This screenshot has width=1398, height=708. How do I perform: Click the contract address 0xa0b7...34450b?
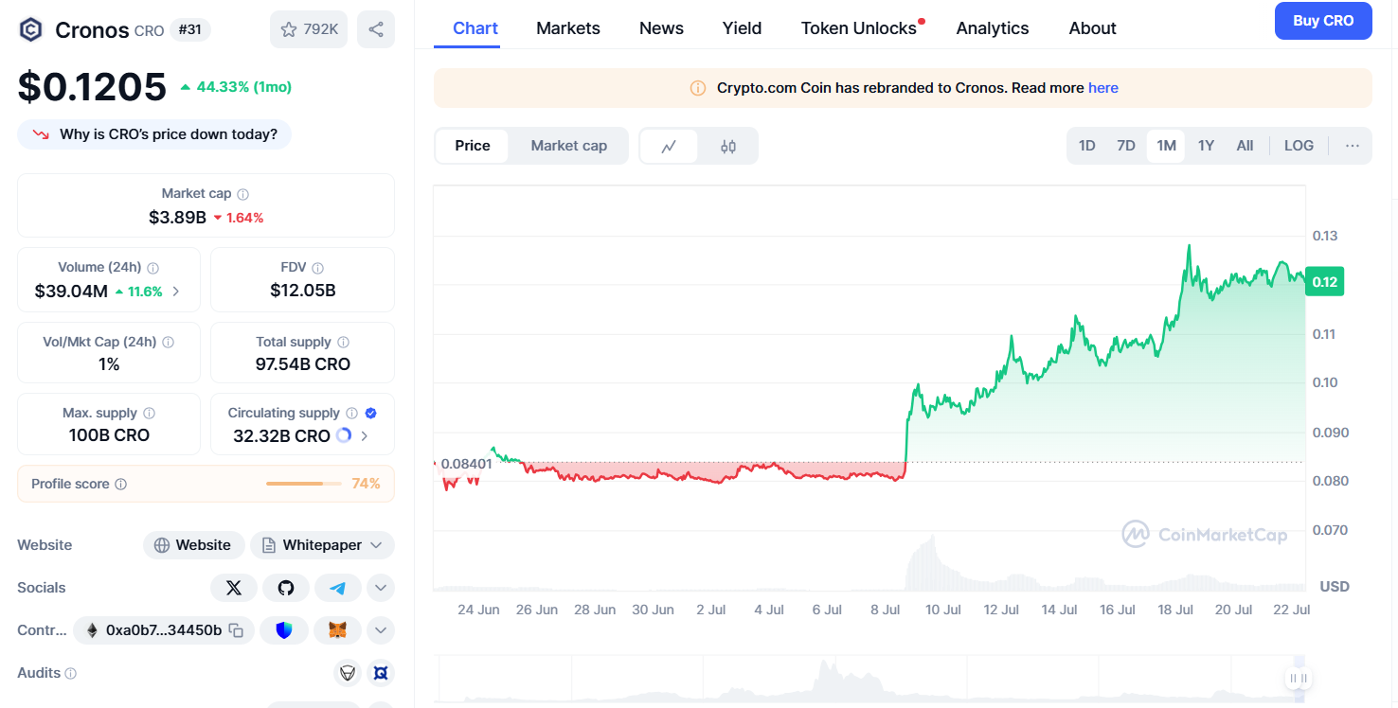164,630
